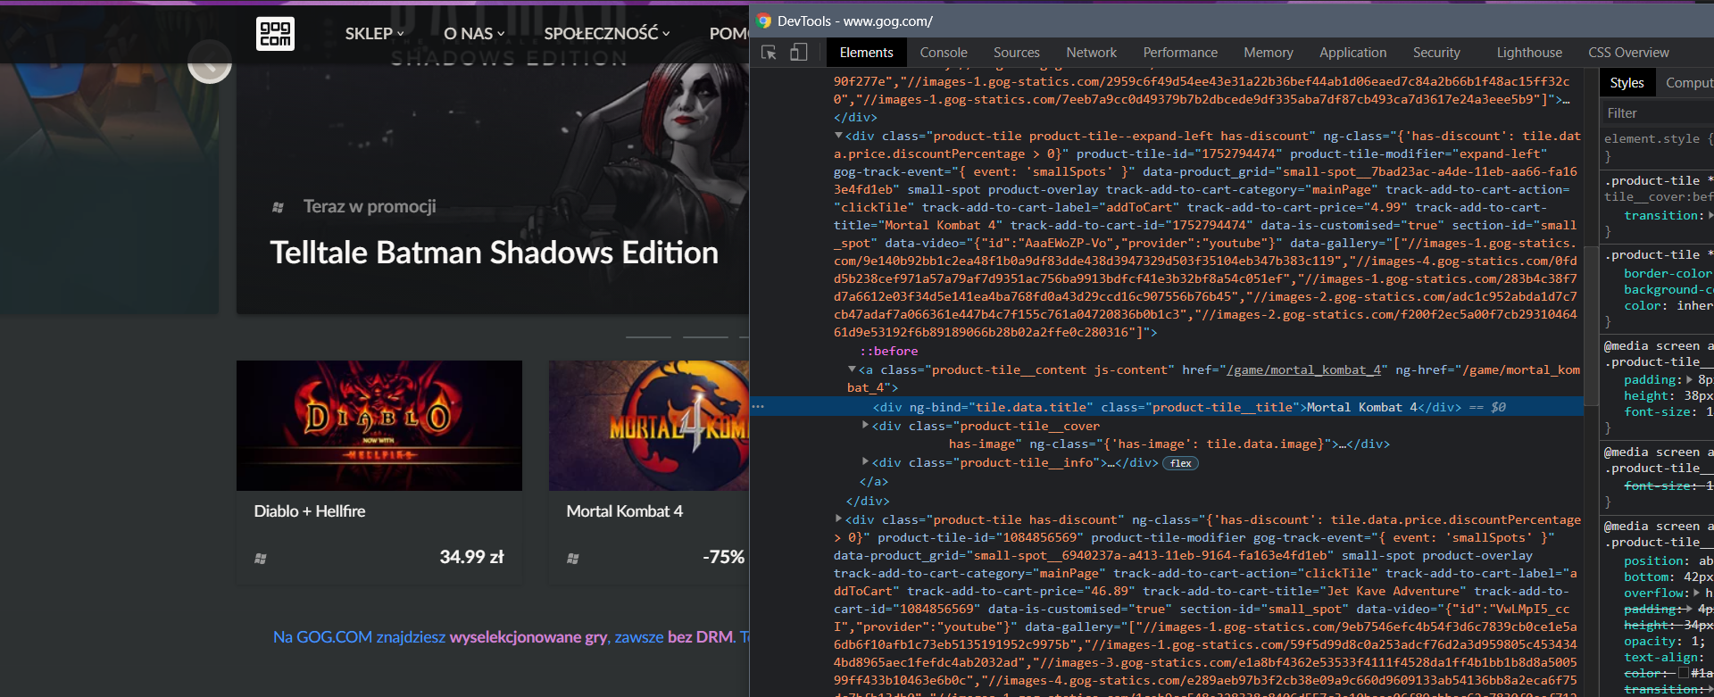The image size is (1714, 697).
Task: Select the Computed sidebar tab
Action: (1687, 83)
